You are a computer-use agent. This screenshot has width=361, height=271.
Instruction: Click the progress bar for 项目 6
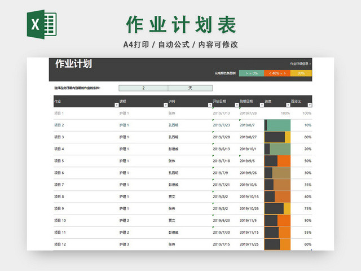click(277, 173)
